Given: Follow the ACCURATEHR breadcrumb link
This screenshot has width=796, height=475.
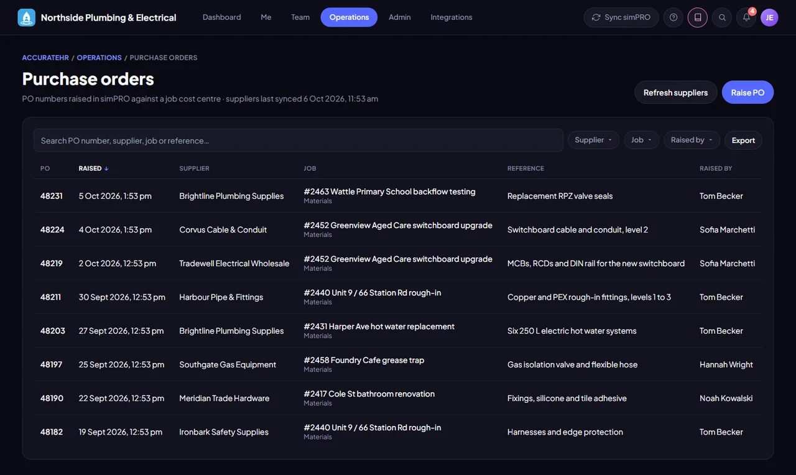Looking at the screenshot, I should tap(45, 58).
